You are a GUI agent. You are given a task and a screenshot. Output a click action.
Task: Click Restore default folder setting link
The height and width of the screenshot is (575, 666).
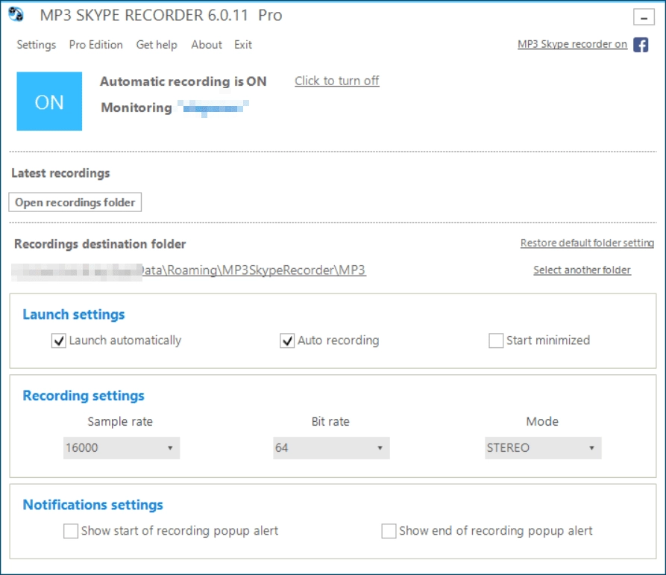[587, 243]
